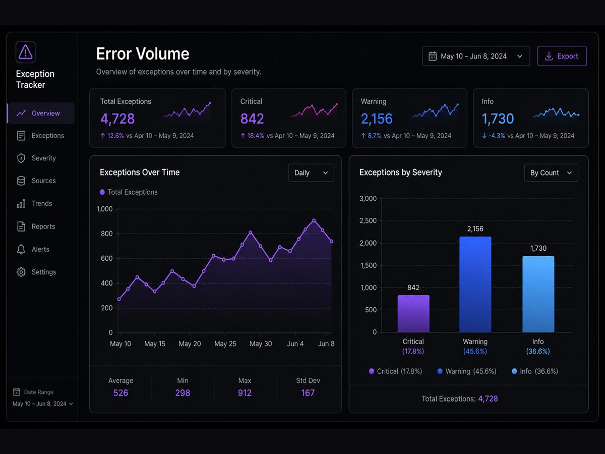Click the Error Volume page title
Image resolution: width=605 pixels, height=454 pixels.
tap(143, 54)
